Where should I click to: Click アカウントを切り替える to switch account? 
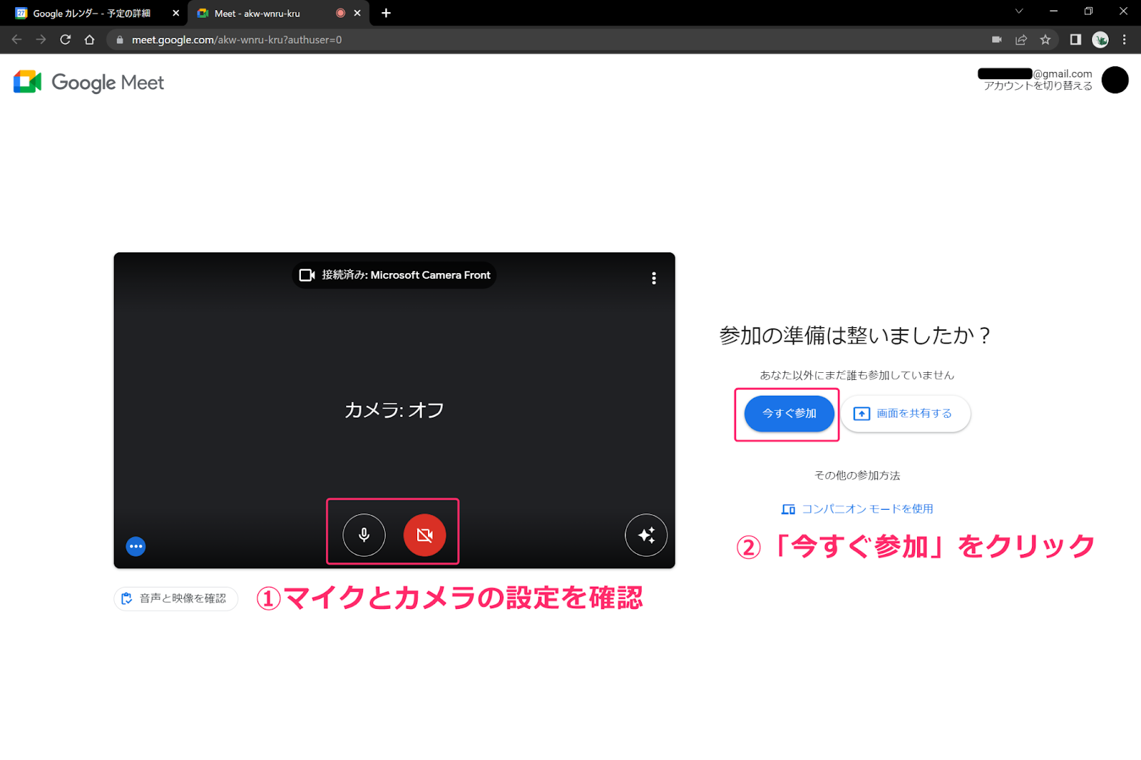(x=1038, y=86)
